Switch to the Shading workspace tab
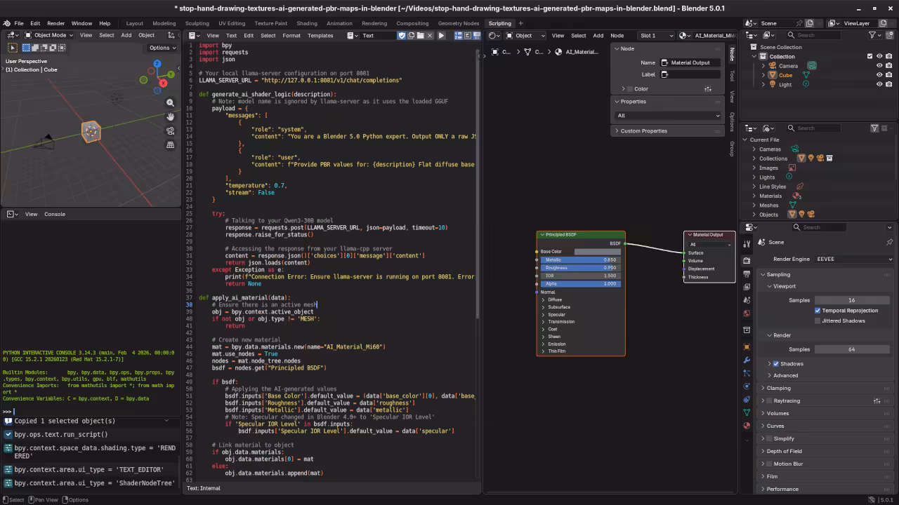The height and width of the screenshot is (505, 899). pos(306,23)
